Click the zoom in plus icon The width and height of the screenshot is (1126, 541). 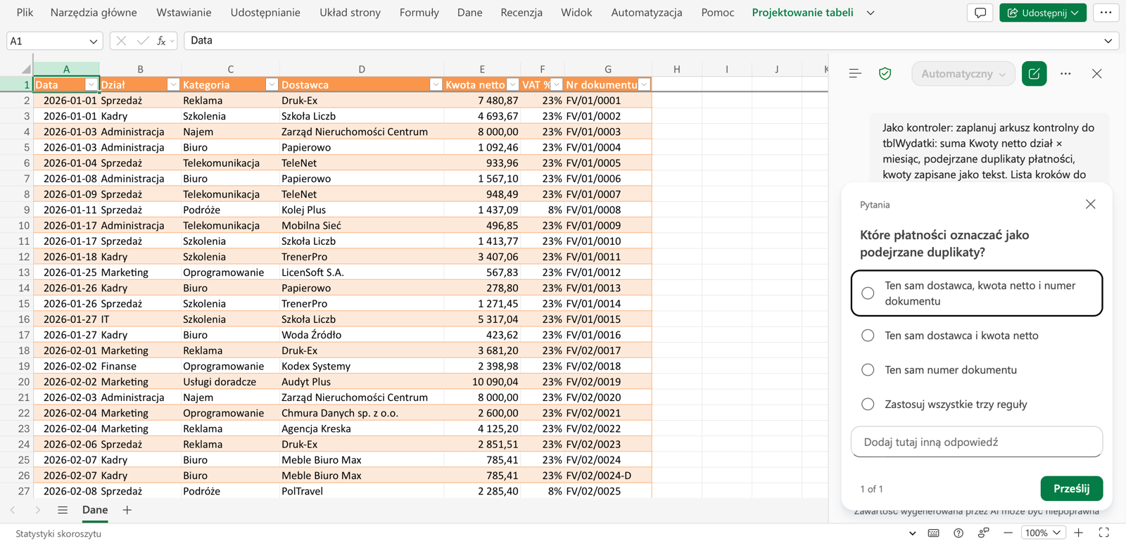[1079, 533]
